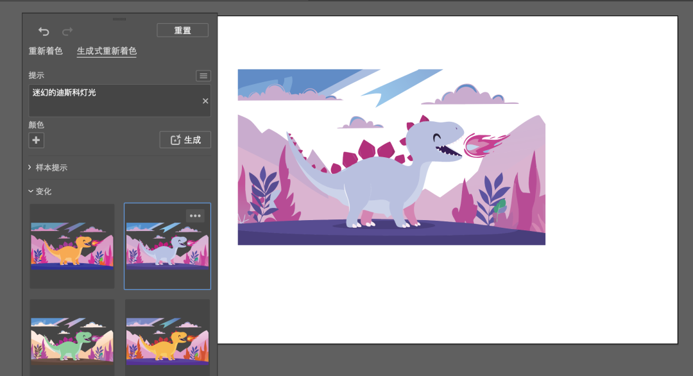
Task: Open the prompt options list icon
Action: [x=203, y=76]
